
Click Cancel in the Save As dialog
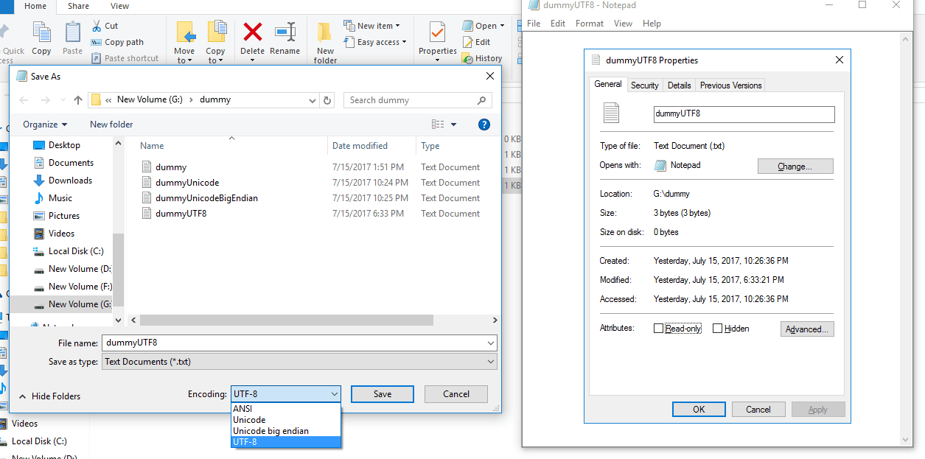click(x=456, y=394)
